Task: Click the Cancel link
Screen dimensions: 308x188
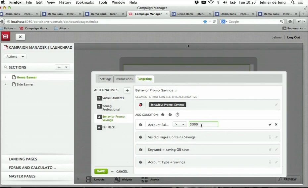Action: coord(122,171)
